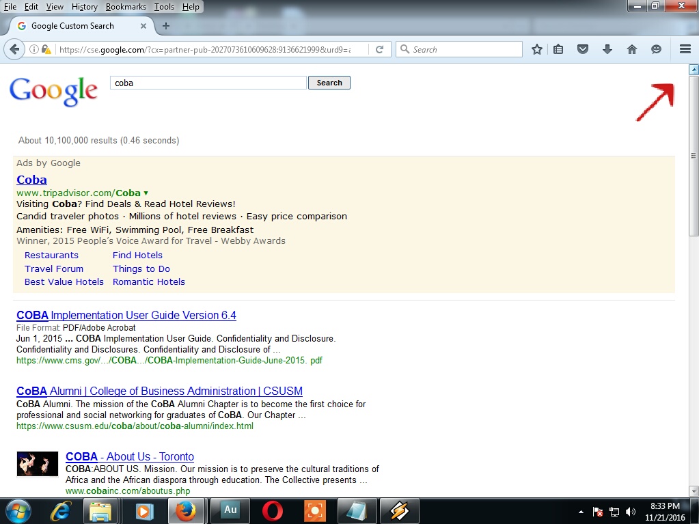
Task: Open the Romantic Hotels sitelink
Action: coord(148,282)
